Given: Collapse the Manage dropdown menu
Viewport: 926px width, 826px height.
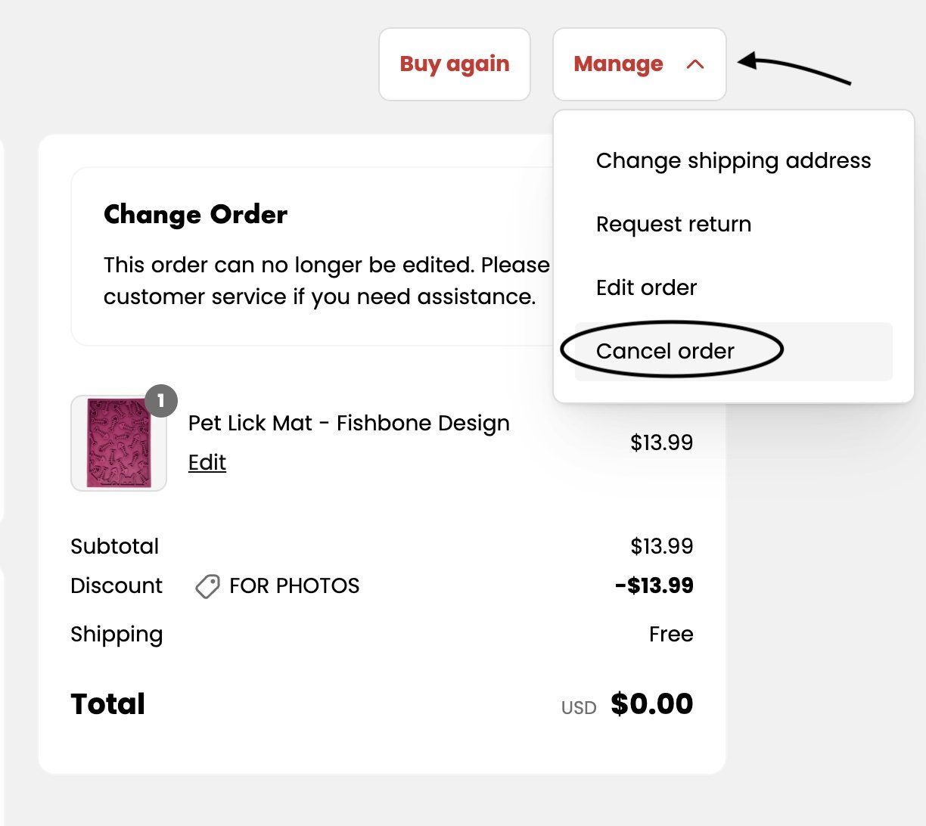Looking at the screenshot, I should (639, 64).
